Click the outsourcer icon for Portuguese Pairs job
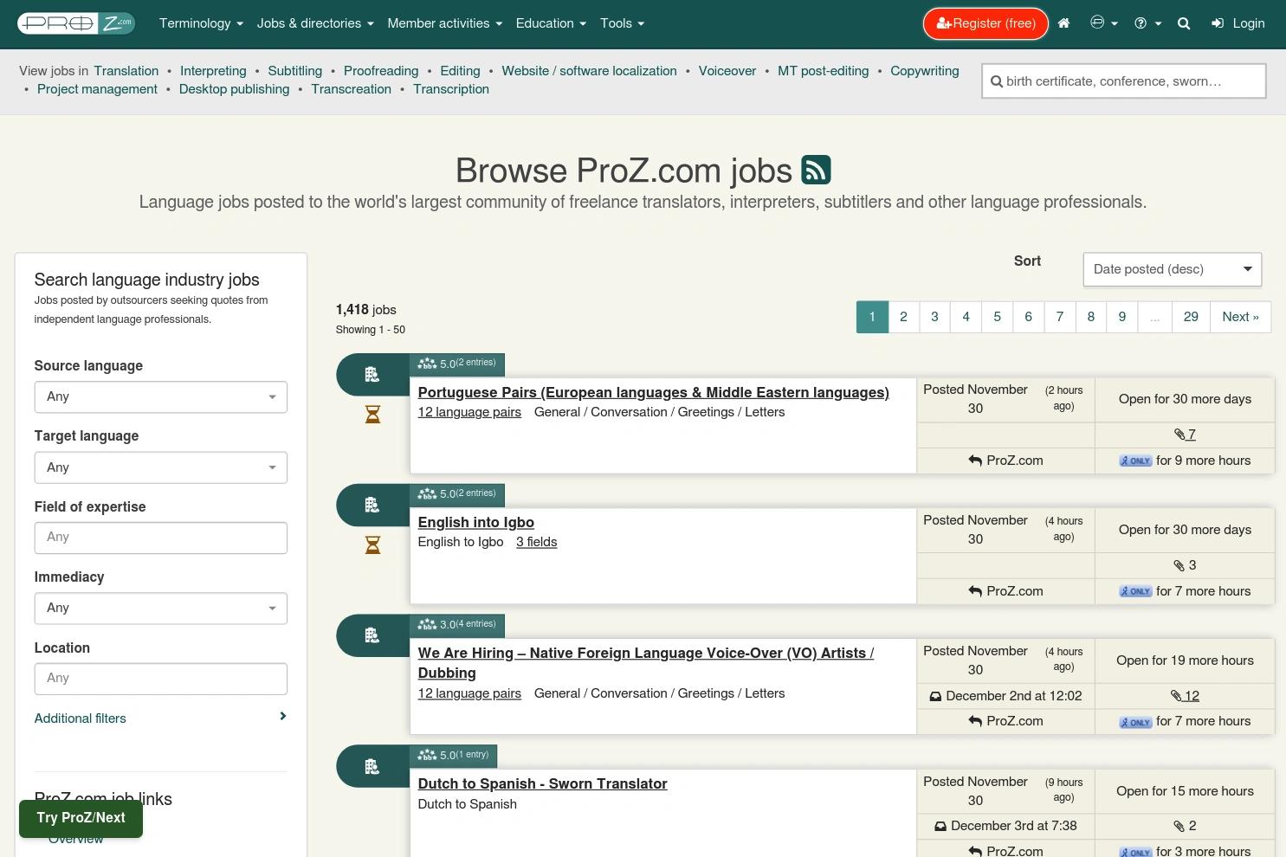 coord(372,374)
